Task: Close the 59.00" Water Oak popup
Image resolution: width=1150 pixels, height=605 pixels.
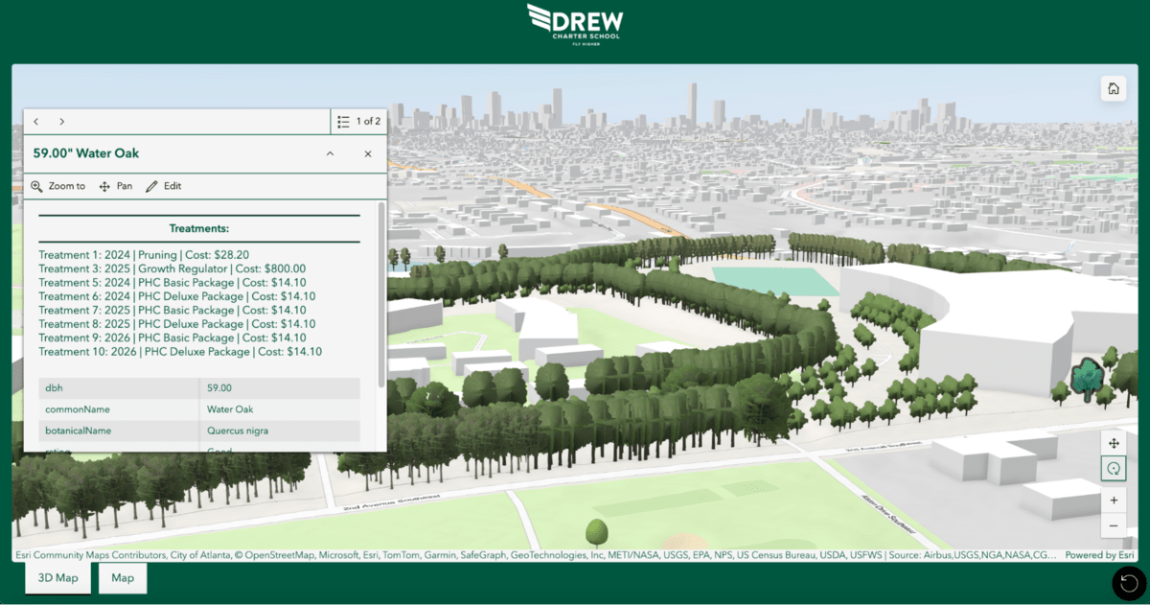Action: (367, 153)
